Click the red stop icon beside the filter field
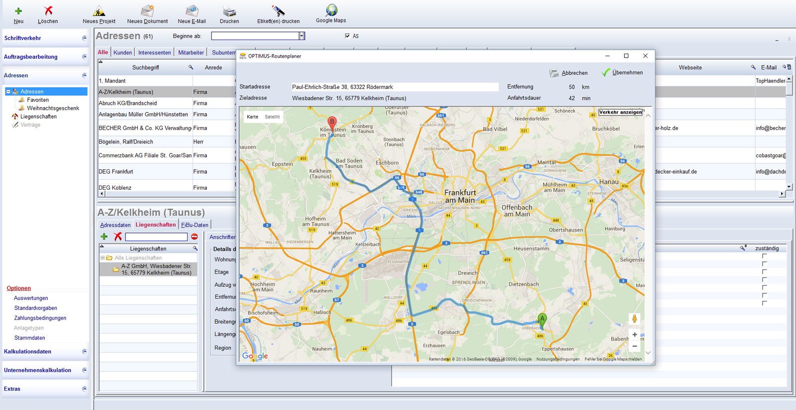 pos(195,237)
